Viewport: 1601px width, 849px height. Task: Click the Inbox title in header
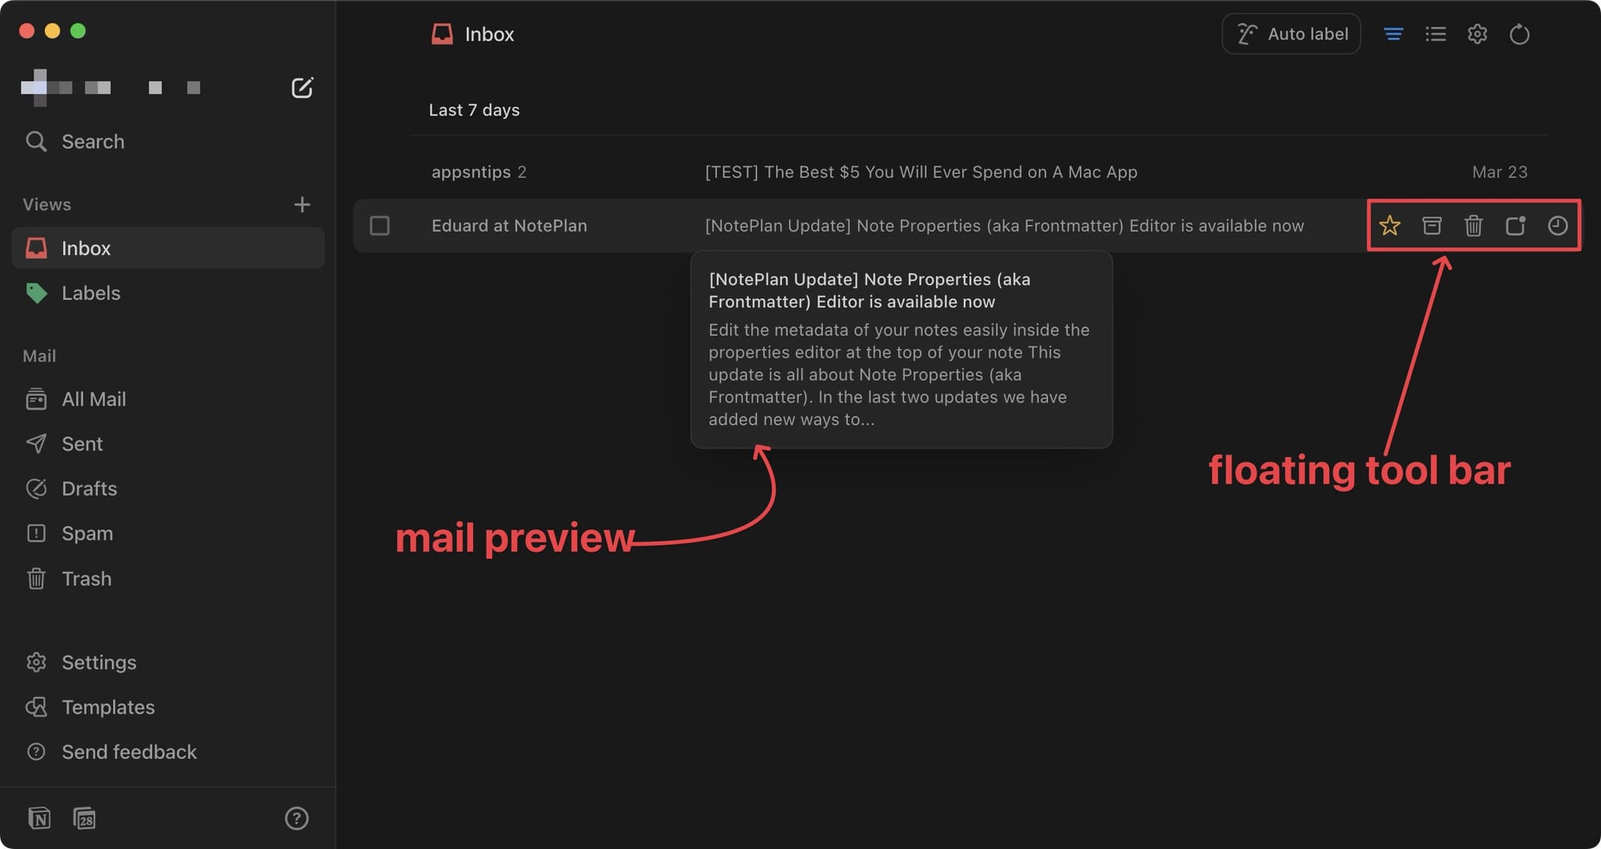(489, 34)
